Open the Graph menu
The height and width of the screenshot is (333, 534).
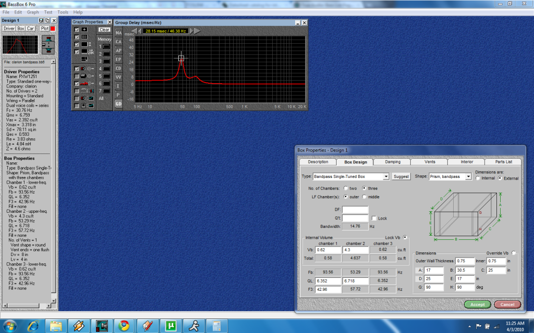coord(33,12)
